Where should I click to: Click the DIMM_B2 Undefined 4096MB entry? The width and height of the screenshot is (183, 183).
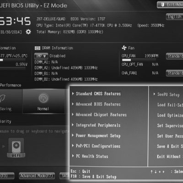pyautogui.click(x=66, y=79)
